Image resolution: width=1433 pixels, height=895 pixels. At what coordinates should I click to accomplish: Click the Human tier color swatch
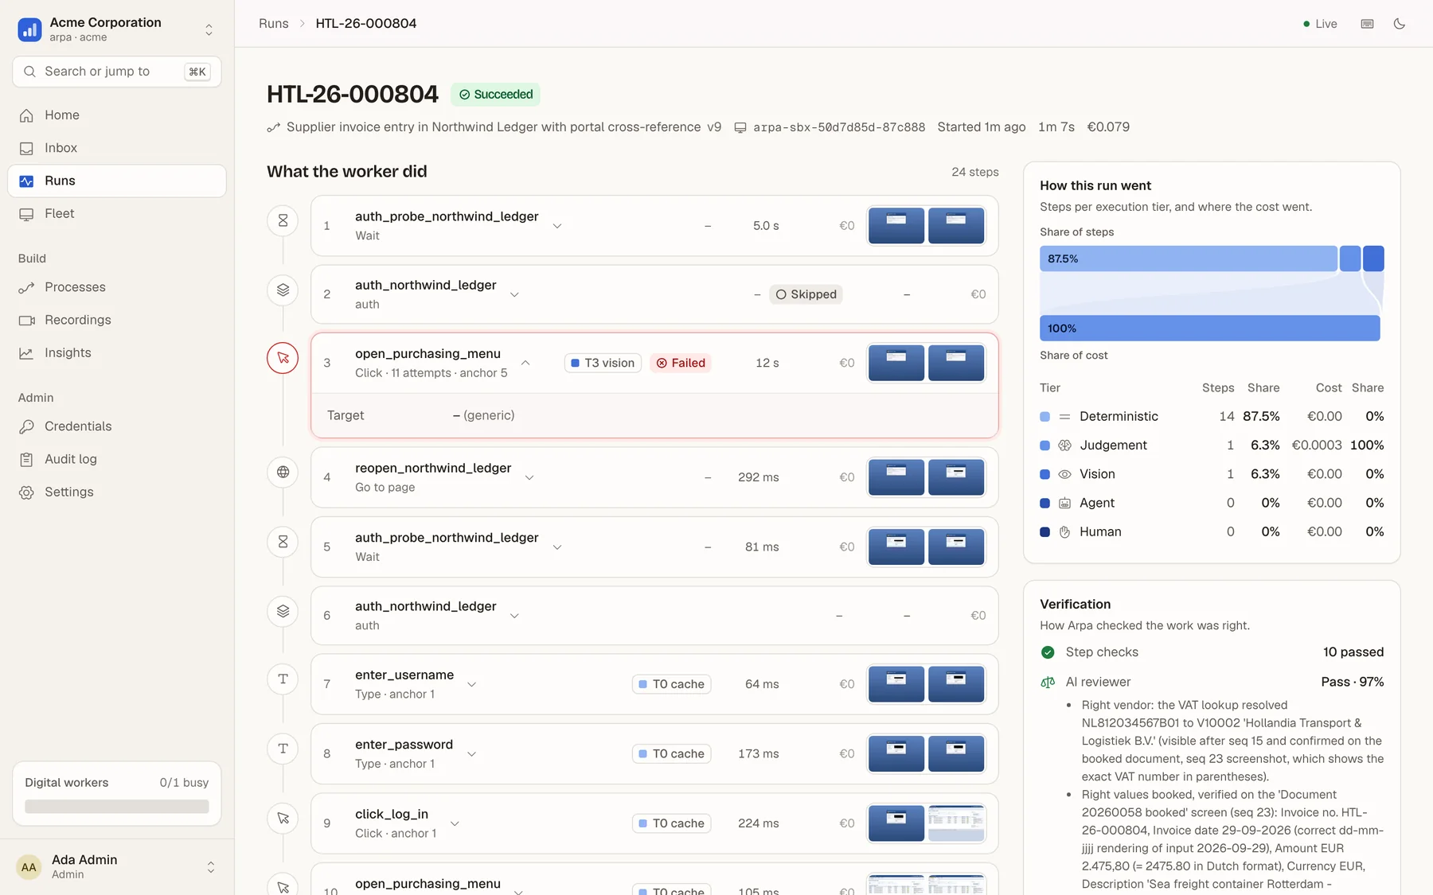(1044, 532)
